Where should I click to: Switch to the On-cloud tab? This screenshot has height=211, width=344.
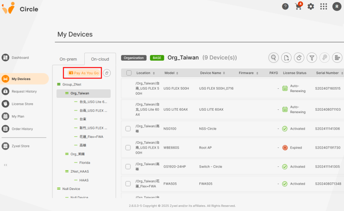tap(100, 59)
